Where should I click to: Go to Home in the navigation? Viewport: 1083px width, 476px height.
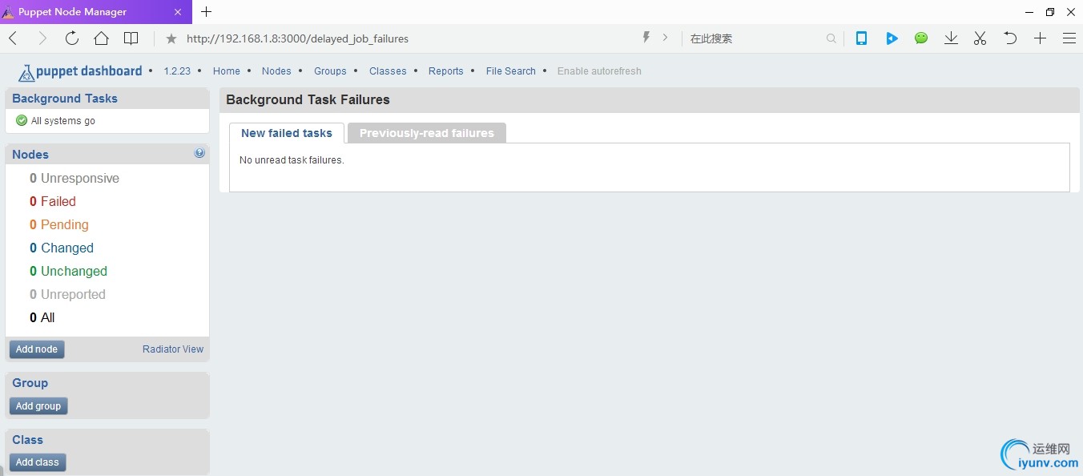pos(227,71)
